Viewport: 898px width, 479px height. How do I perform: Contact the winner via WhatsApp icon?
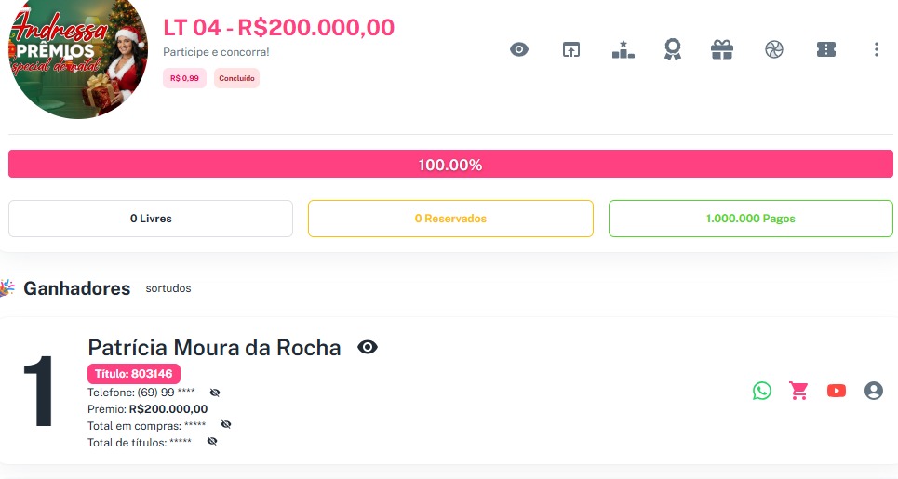point(762,391)
